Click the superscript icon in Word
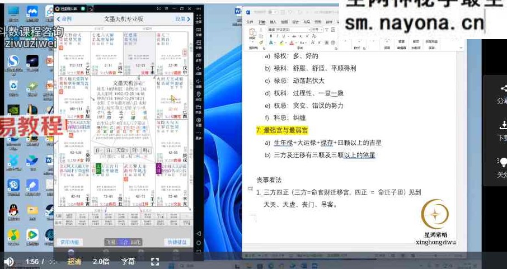This screenshot has width=507, height=269. tap(307, 36)
